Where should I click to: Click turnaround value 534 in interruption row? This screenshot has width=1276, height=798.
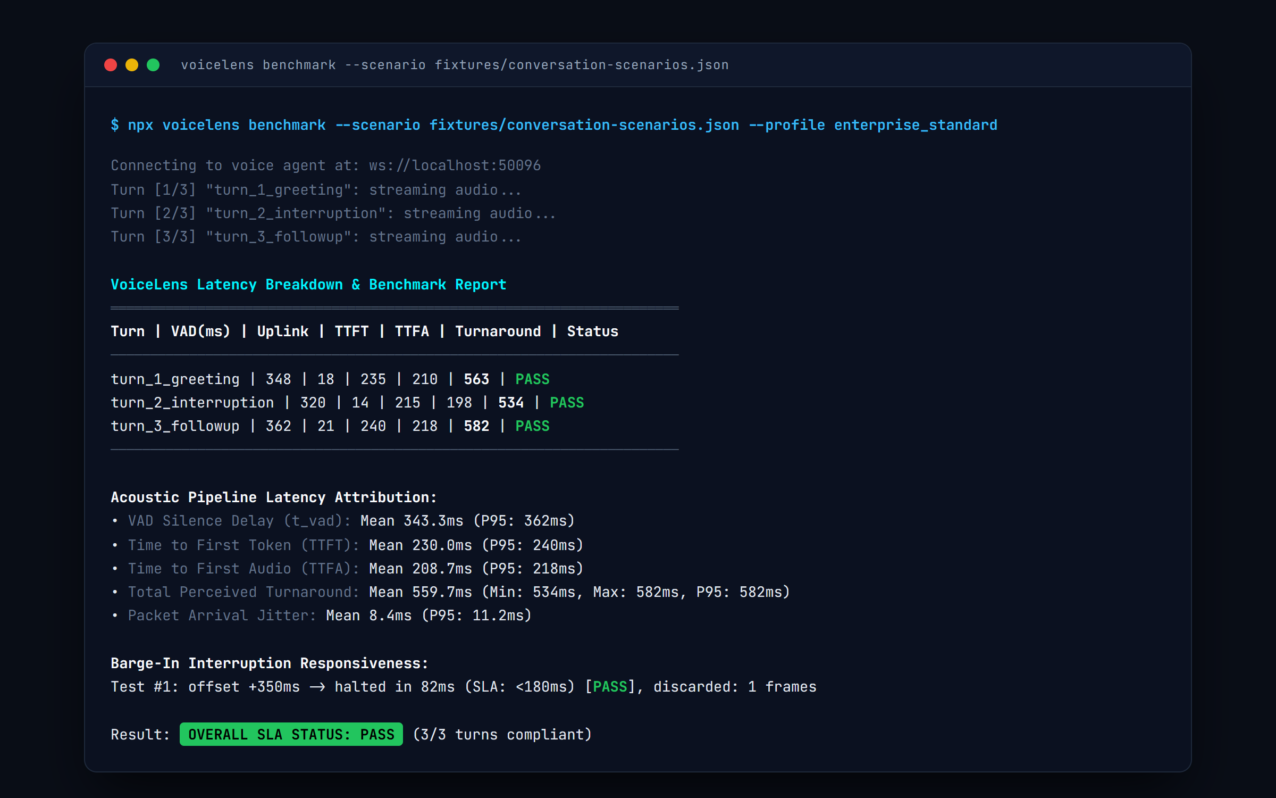pyautogui.click(x=511, y=403)
